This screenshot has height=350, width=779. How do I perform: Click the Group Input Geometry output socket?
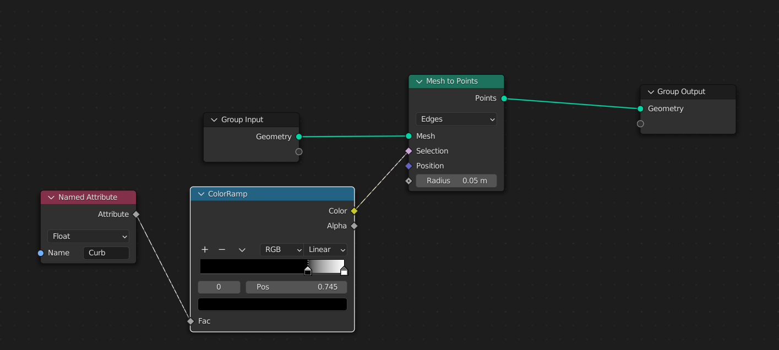pyautogui.click(x=299, y=136)
